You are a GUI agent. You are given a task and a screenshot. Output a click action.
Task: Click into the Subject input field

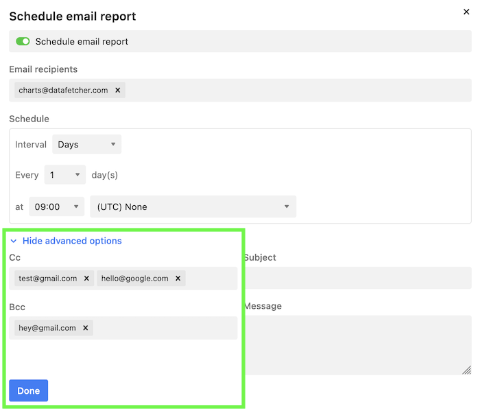click(357, 278)
